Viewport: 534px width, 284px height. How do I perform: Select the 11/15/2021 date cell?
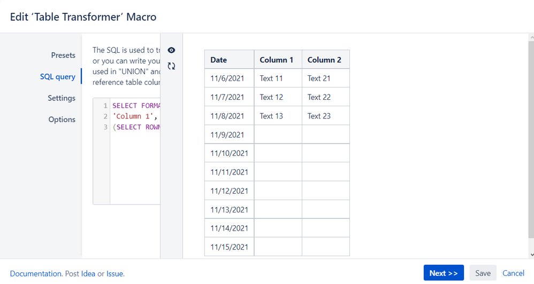pos(229,247)
